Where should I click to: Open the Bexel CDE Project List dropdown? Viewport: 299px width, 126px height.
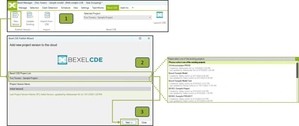[80, 78]
